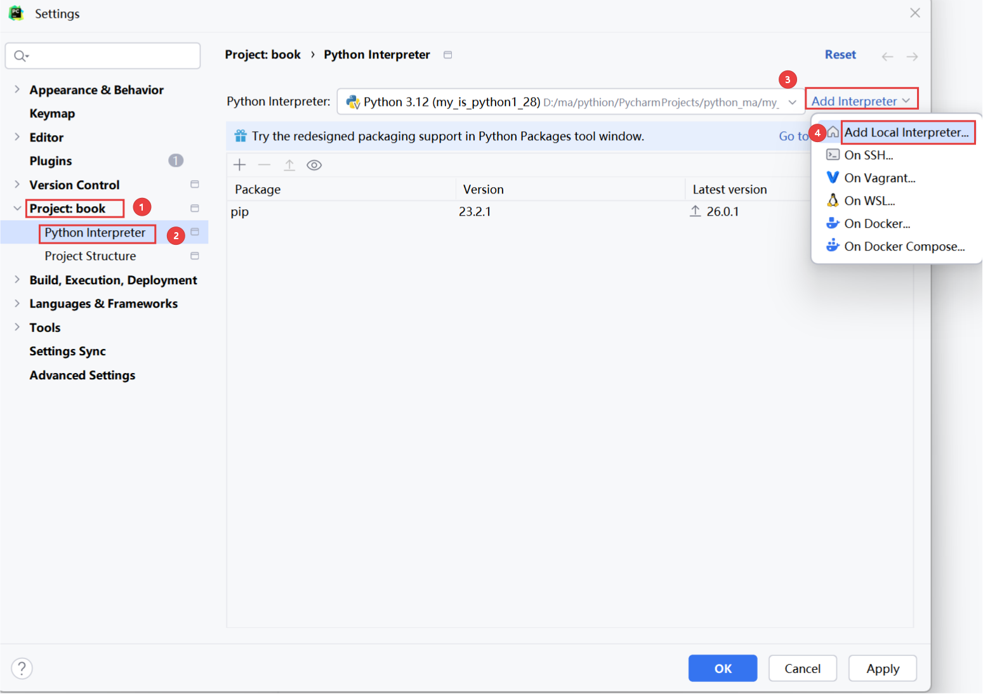
Task: Toggle show early releases eye icon
Action: click(x=314, y=165)
